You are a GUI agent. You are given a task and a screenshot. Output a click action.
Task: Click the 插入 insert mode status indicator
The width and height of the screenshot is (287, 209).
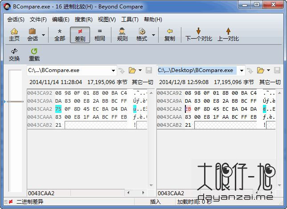155,202
